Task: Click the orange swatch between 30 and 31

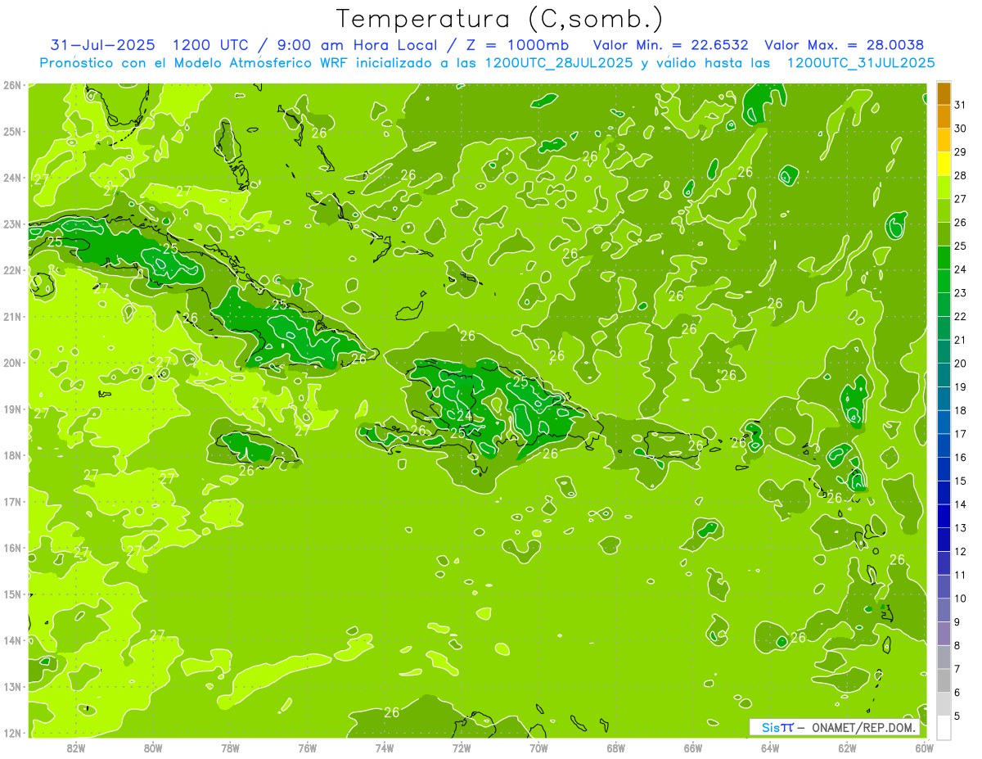Action: click(x=944, y=117)
